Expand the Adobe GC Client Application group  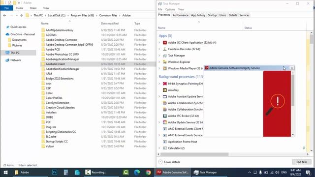click(159, 43)
